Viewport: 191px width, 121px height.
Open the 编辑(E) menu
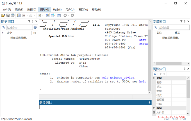click(x=19, y=10)
